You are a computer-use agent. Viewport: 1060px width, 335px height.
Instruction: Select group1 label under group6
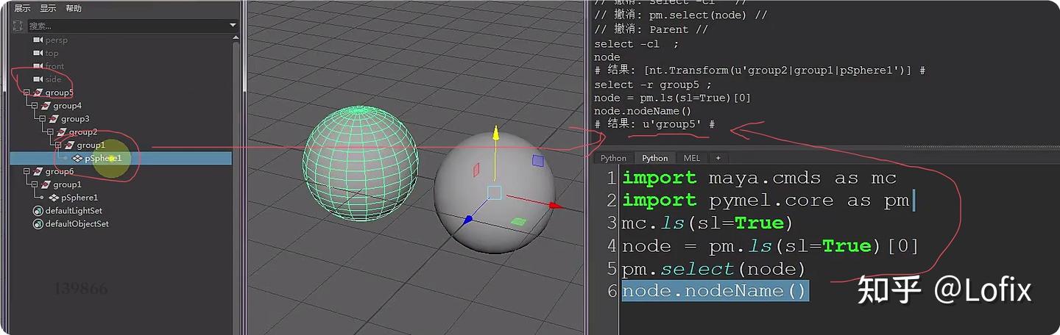[67, 184]
